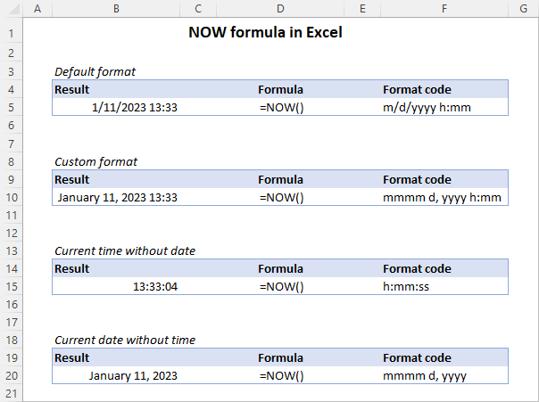This screenshot has width=539, height=402.
Task: Select column E header
Action: 362,9
